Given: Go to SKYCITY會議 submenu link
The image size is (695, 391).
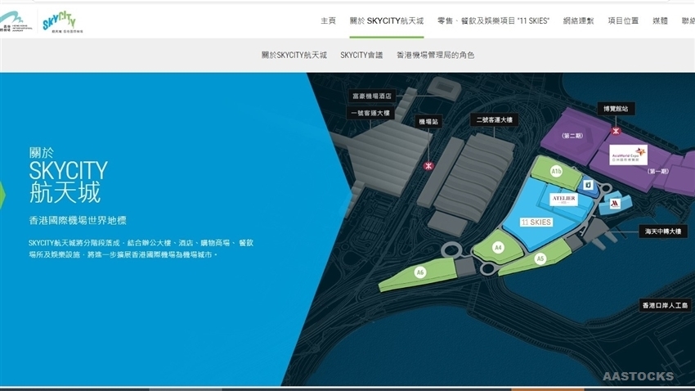Looking at the screenshot, I should (361, 55).
